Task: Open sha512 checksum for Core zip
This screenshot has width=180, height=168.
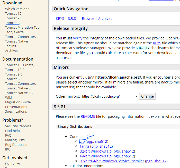Action: (x=101, y=141)
